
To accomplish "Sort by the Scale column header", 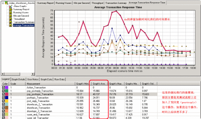I will point(17,84).
